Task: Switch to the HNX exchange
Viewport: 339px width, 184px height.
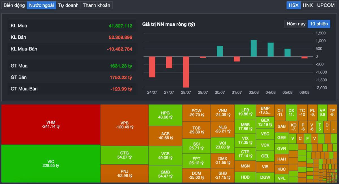Action: (308, 5)
